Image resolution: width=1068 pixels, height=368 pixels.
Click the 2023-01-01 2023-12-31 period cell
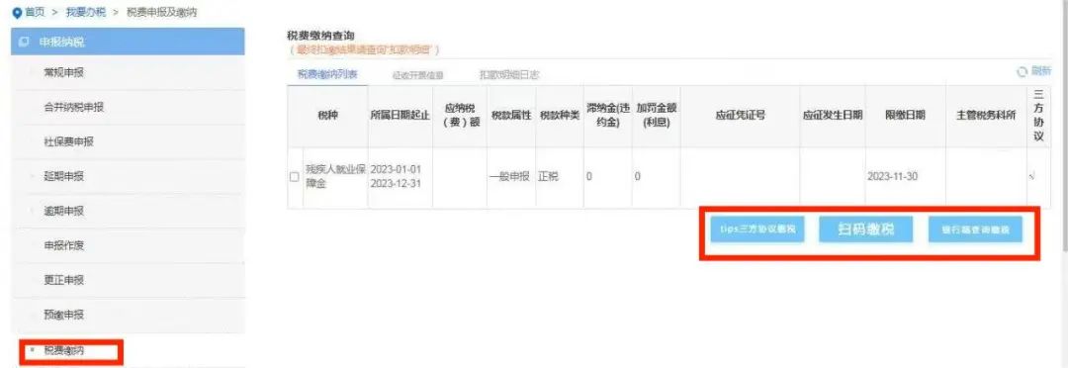click(400, 178)
